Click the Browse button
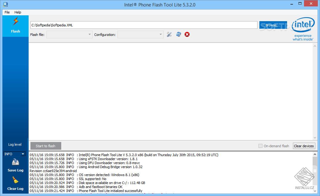Screen dimensions: 320x196 [x=273, y=25]
